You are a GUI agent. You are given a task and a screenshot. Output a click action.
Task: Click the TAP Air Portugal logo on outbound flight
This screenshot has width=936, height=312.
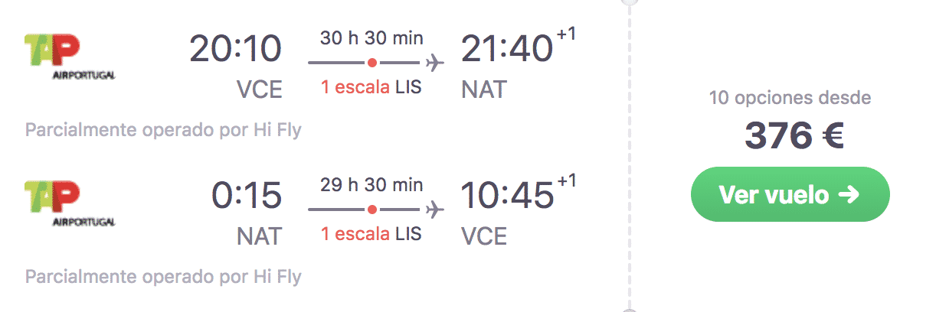70,57
